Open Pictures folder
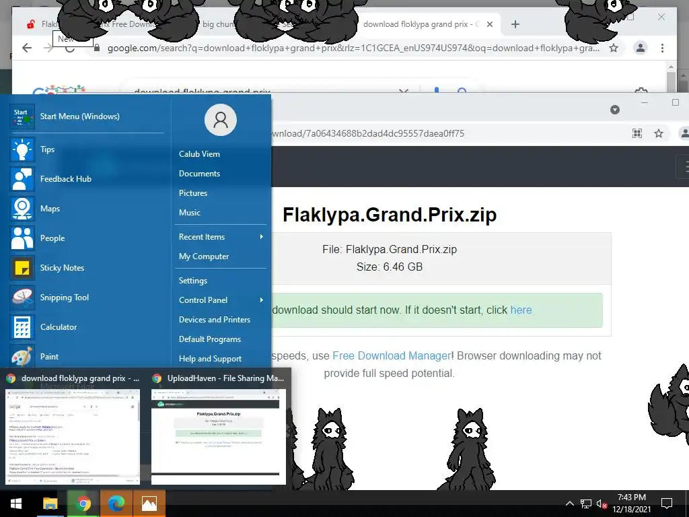 pyautogui.click(x=193, y=193)
